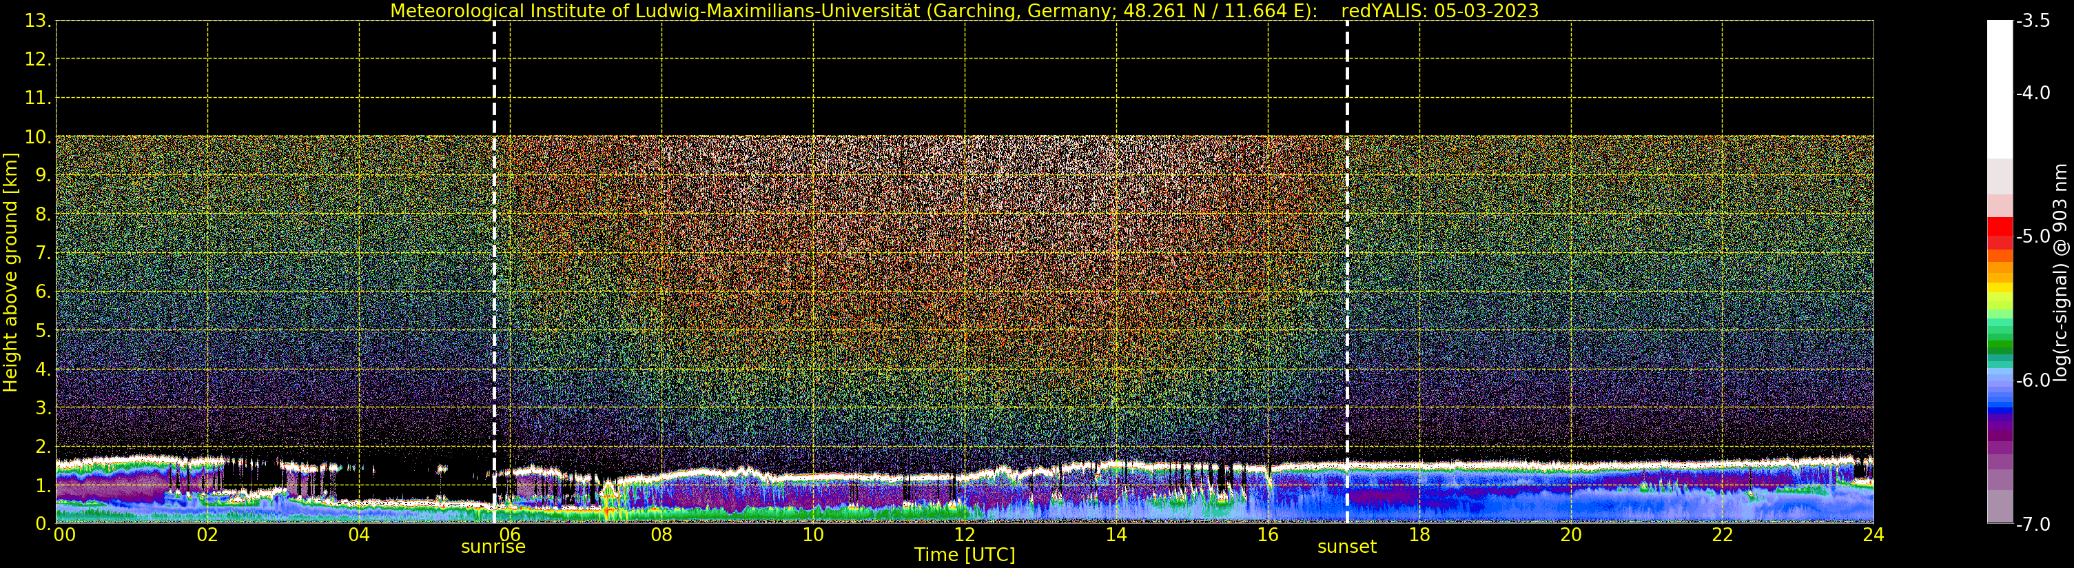Click the "00" time axis tick label
Image resolution: width=2074 pixels, height=568 pixels.
64,535
